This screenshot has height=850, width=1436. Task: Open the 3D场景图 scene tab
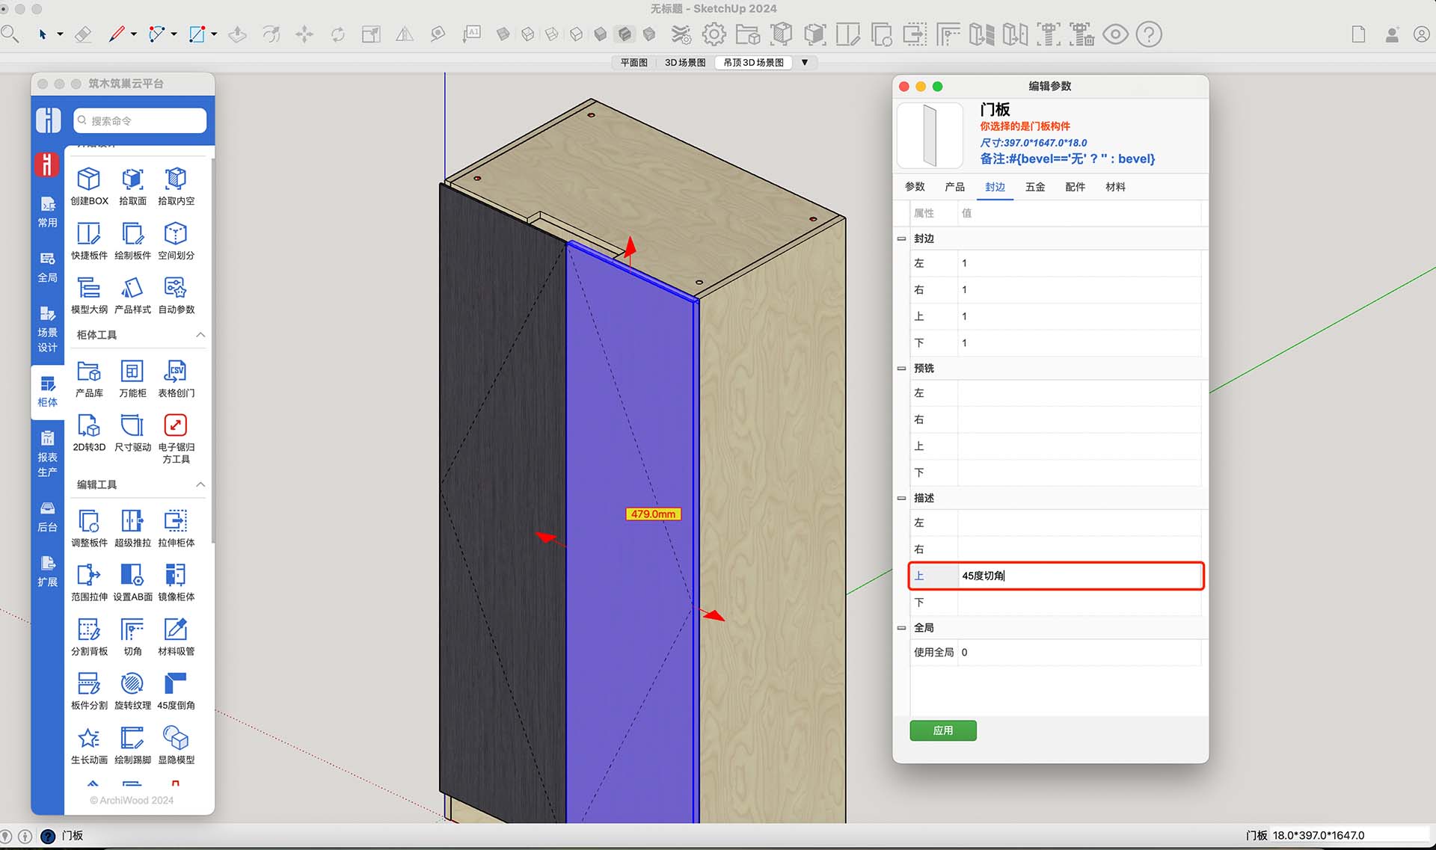click(685, 63)
